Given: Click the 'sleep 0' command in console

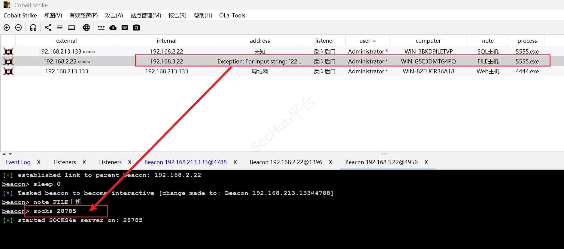Looking at the screenshot, I should (47, 184).
